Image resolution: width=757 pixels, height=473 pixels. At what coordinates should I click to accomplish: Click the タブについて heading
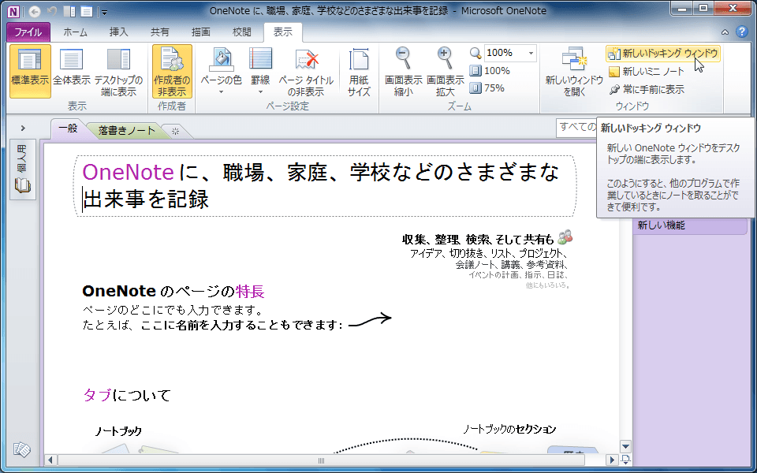pos(128,396)
